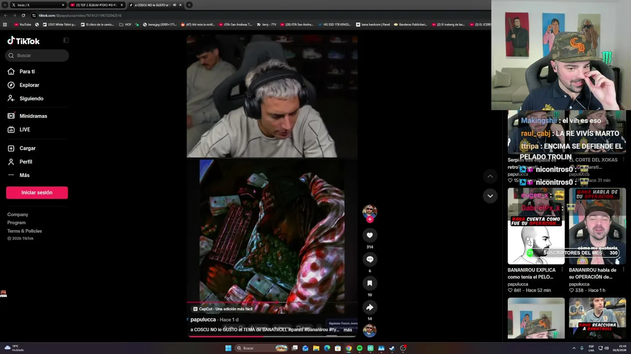The height and width of the screenshot is (354, 631).
Task: Open the papulucca username under the video
Action: [203, 320]
